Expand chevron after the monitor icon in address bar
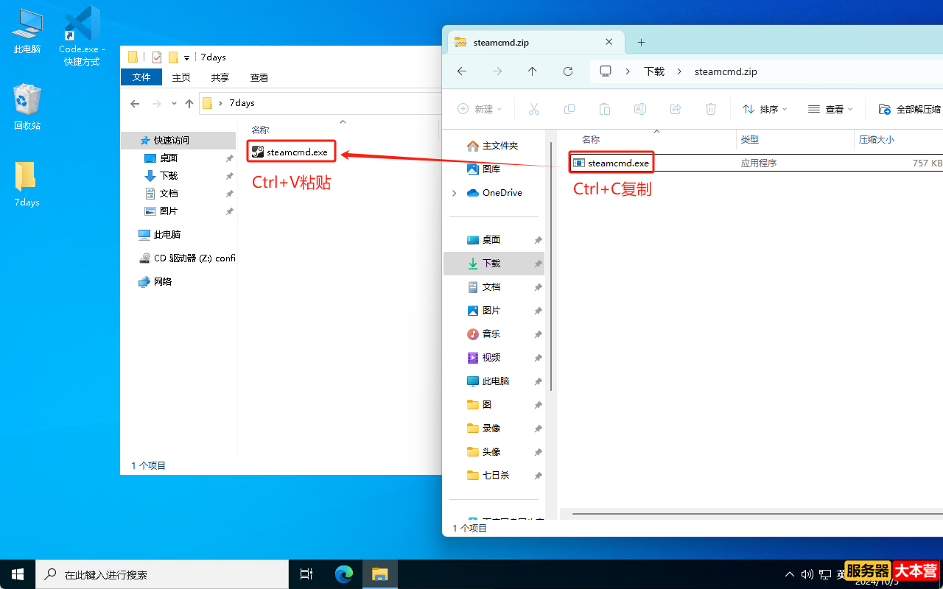943x589 pixels. click(x=628, y=71)
